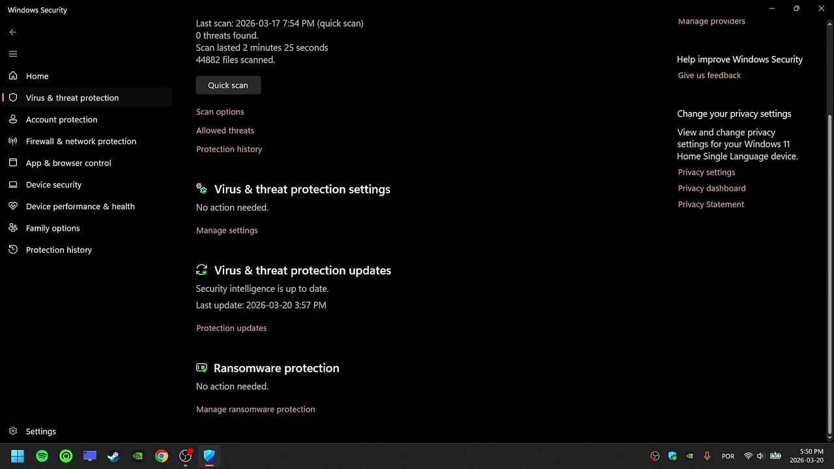834x469 pixels.
Task: Open the hamburger navigation menu
Action: [x=13, y=54]
